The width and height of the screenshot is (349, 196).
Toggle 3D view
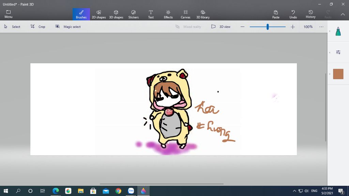[x=221, y=27]
